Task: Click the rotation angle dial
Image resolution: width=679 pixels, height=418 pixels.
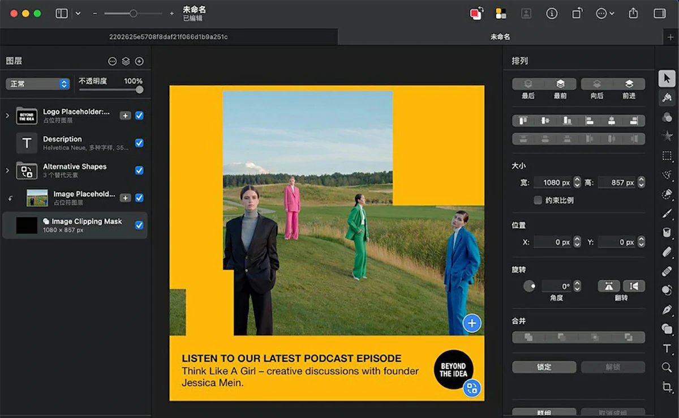Action: click(x=530, y=286)
